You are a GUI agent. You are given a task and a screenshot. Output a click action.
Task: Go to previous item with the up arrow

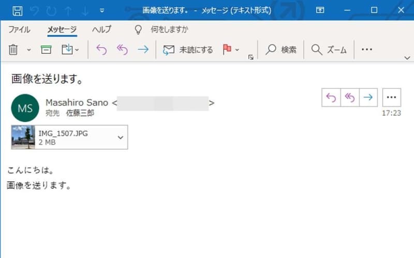click(68, 11)
